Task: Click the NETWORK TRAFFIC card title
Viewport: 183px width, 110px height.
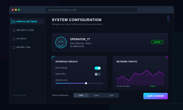Action: 127,62
